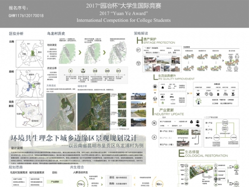Open the Kunming city location map
The image size is (249, 187).
click(x=30, y=84)
